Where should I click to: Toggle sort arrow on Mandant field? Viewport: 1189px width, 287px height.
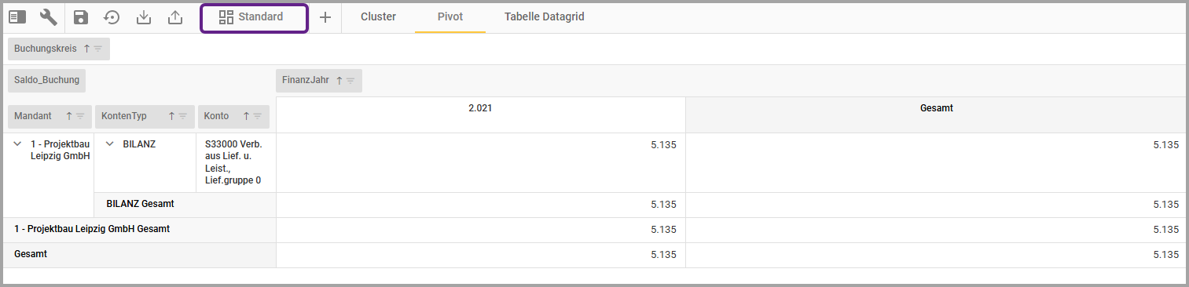(x=69, y=116)
